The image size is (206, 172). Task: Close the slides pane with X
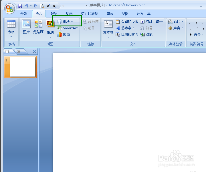[x=34, y=52]
